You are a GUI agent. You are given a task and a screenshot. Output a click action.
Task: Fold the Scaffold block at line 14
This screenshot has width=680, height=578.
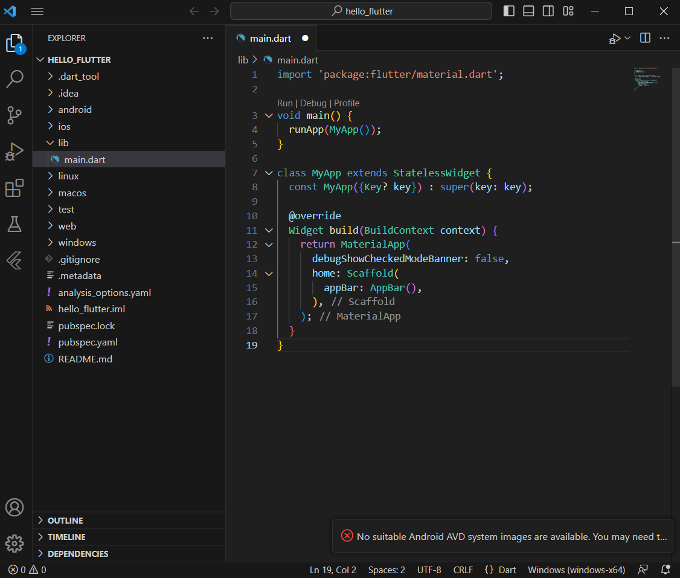(x=269, y=274)
